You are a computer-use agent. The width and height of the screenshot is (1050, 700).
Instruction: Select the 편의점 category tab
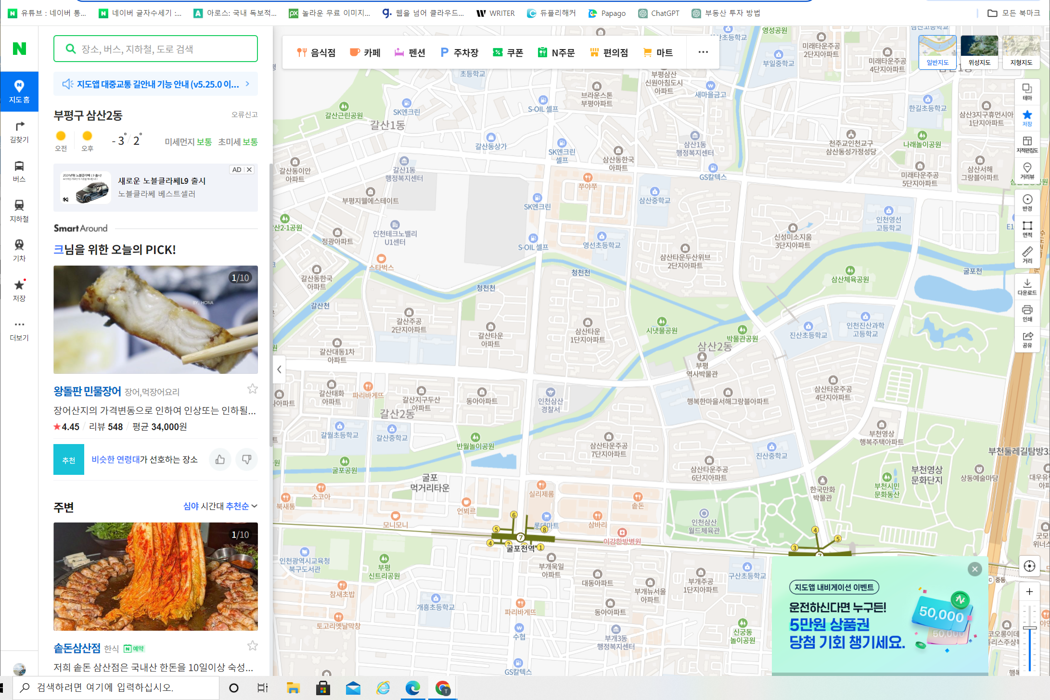609,52
